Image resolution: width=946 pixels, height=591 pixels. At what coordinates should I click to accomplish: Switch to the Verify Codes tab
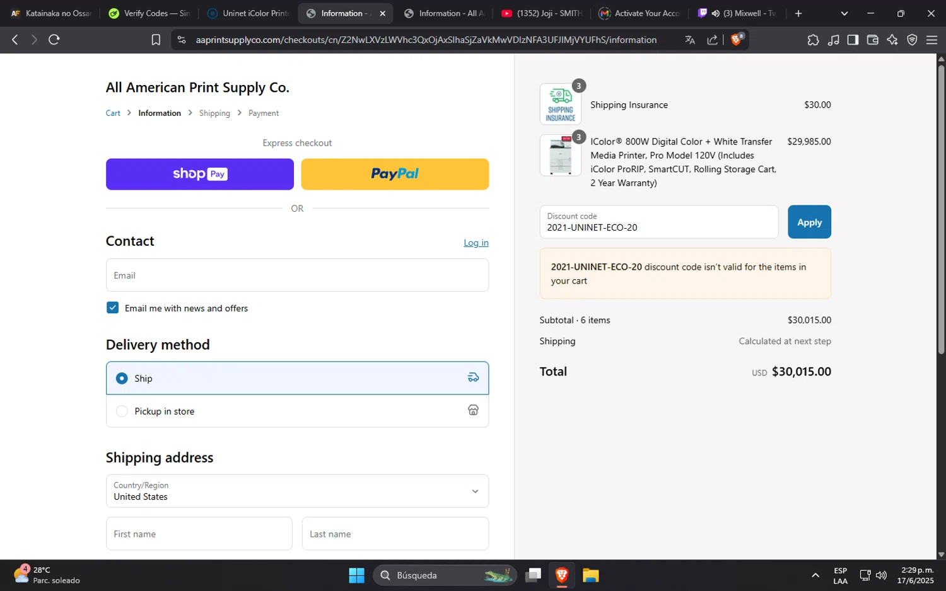point(149,13)
